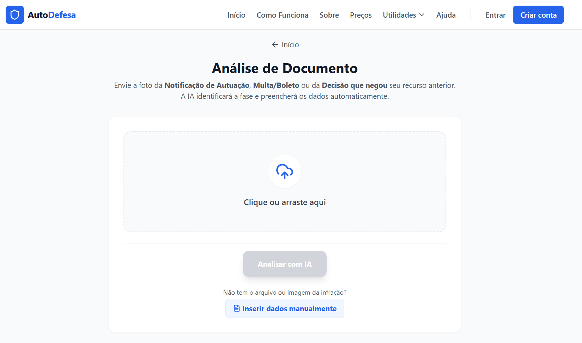
Task: Open the Ajuda menu item
Action: pos(446,15)
